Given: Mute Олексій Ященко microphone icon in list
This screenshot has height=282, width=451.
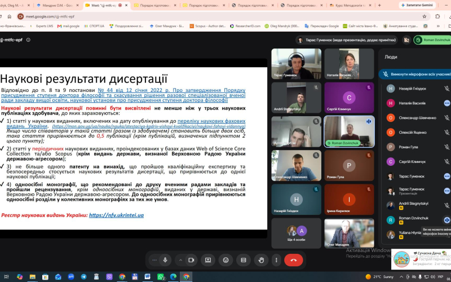Looking at the screenshot, I should point(446,133).
